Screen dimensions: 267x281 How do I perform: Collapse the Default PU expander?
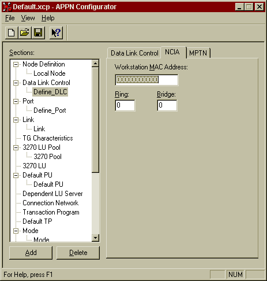(16, 175)
